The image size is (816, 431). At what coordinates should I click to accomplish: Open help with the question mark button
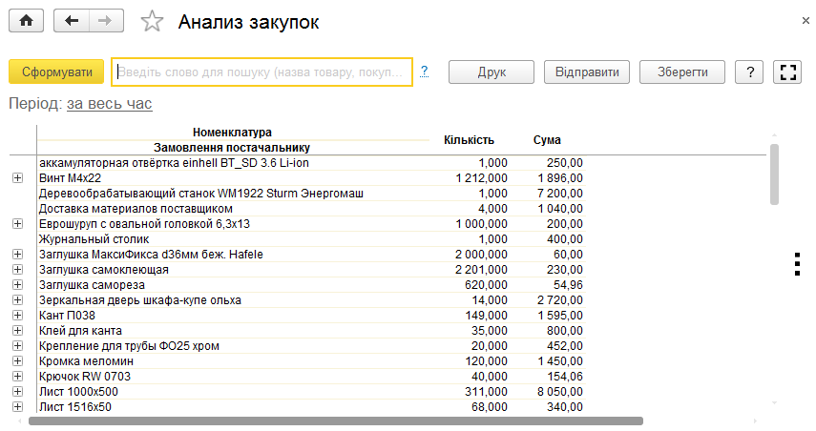point(749,72)
